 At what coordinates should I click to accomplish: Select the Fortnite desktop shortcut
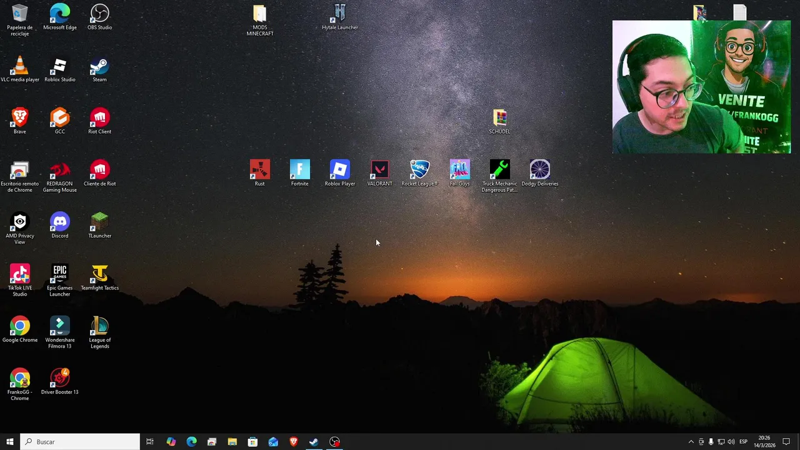[300, 173]
